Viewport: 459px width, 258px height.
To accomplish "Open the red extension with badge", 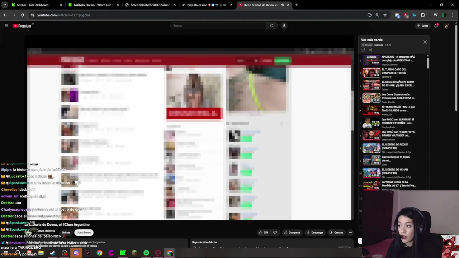I will click(x=406, y=15).
